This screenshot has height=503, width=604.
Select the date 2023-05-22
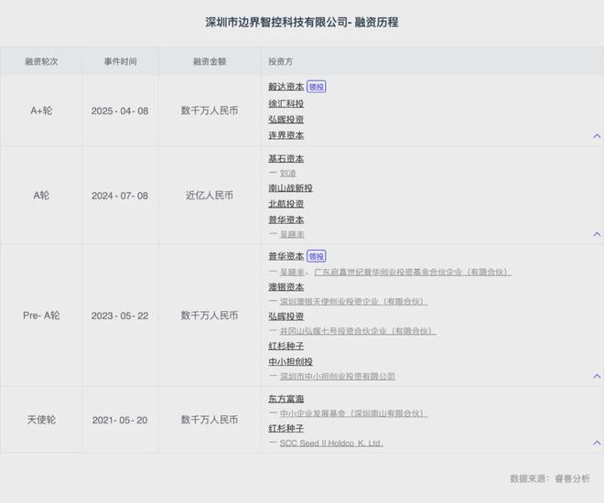(x=120, y=316)
